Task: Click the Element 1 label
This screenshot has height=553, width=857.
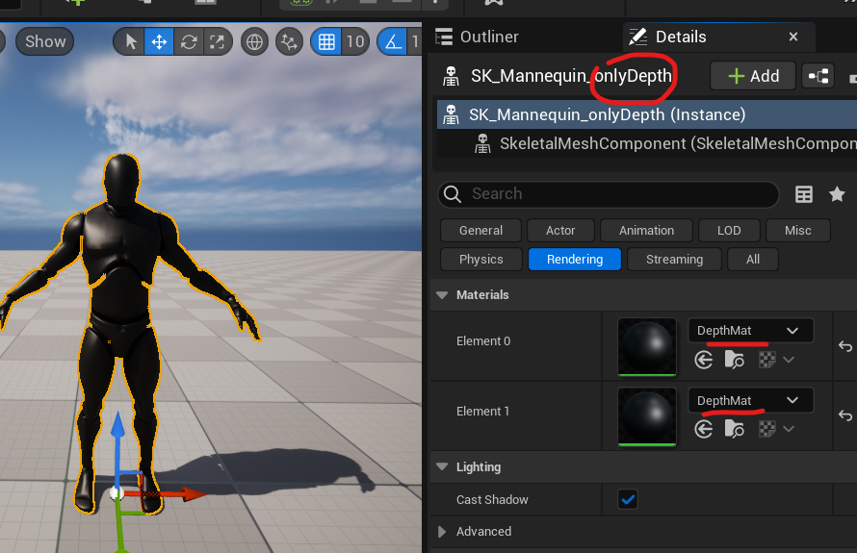Action: (483, 411)
